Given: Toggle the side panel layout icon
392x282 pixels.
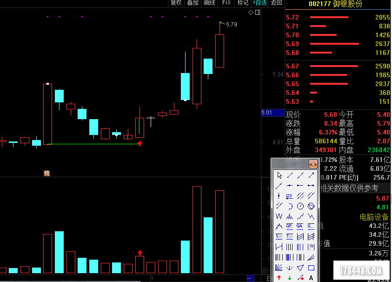Looking at the screenshot, I should pyautogui.click(x=258, y=12).
